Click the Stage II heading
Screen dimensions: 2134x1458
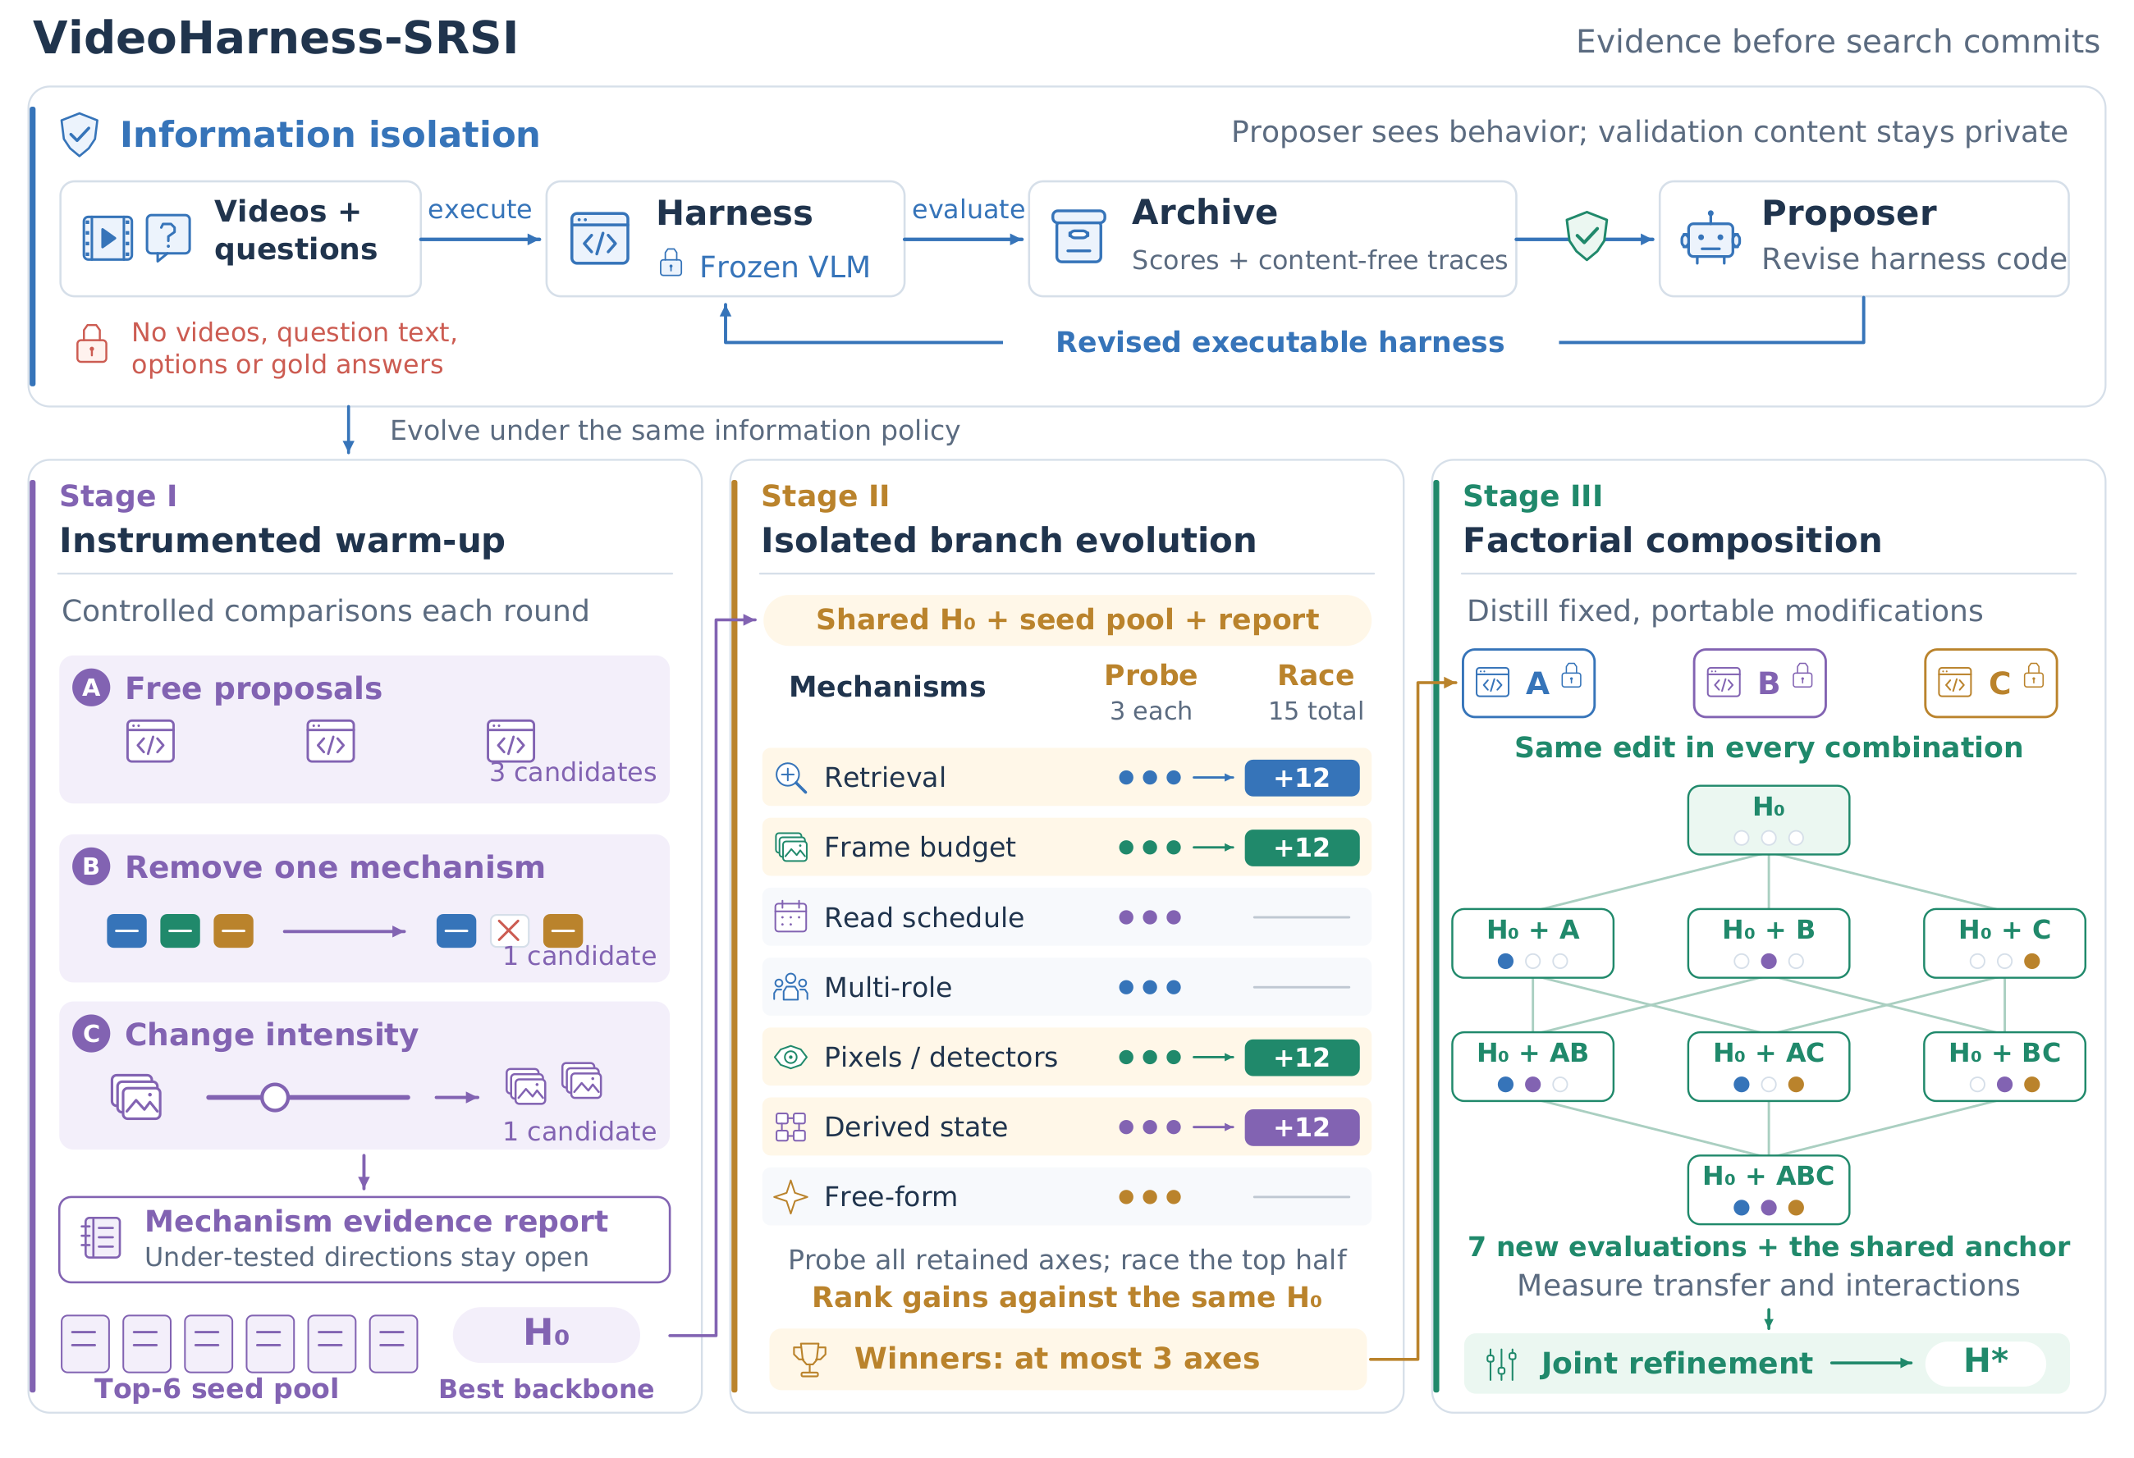coord(826,496)
